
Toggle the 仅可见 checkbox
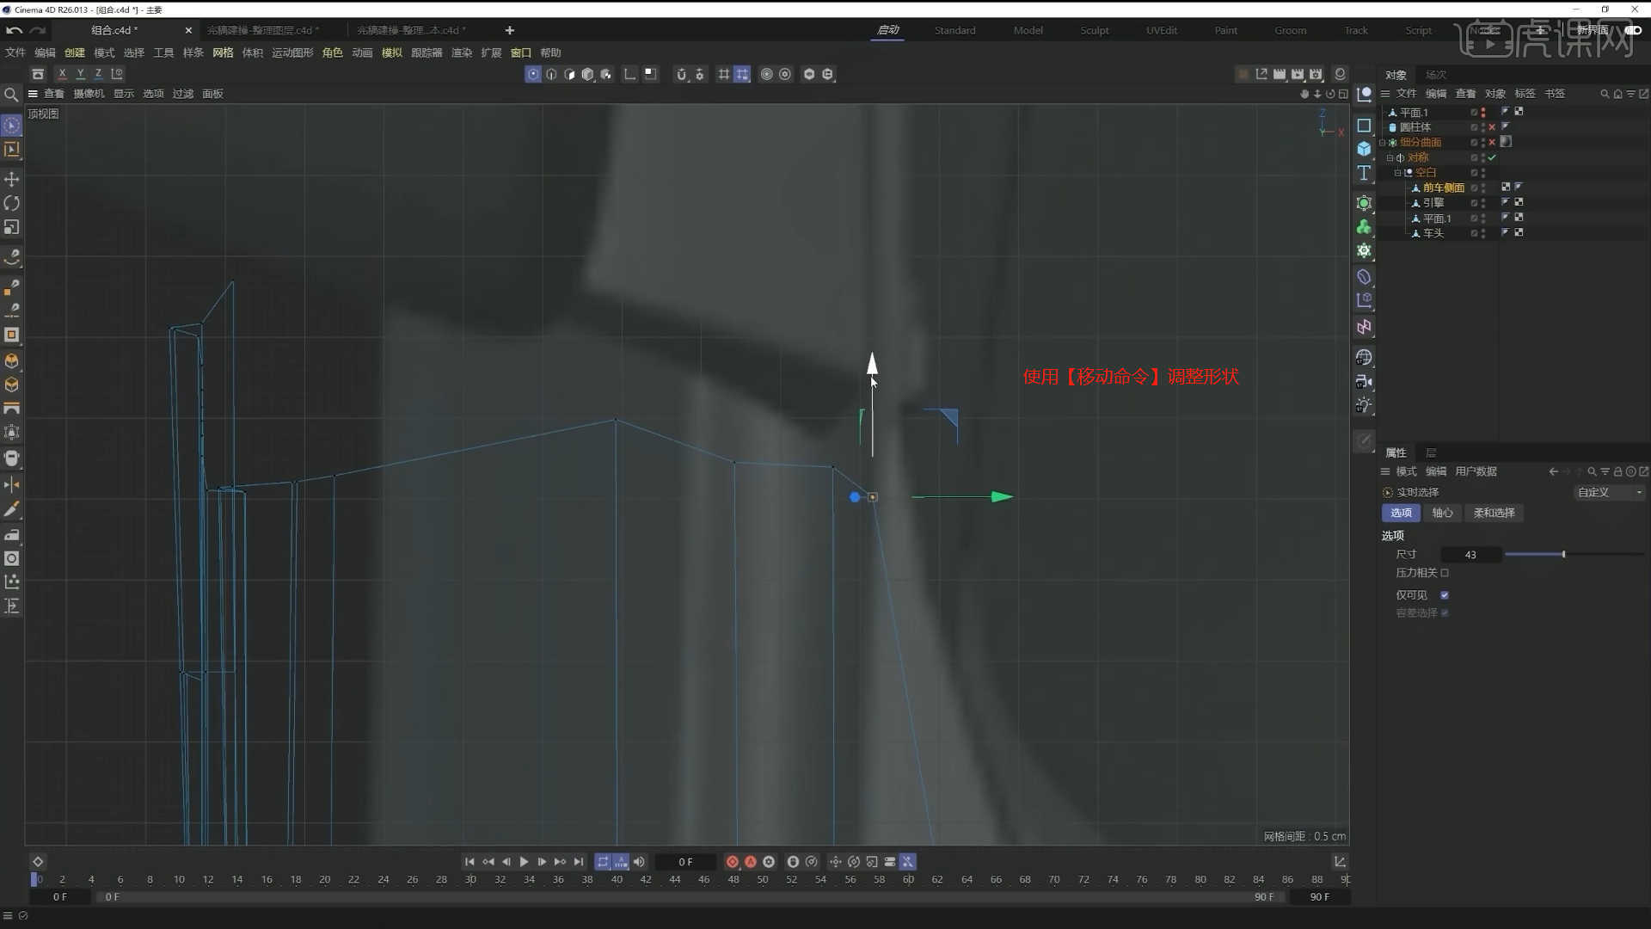[1445, 595]
